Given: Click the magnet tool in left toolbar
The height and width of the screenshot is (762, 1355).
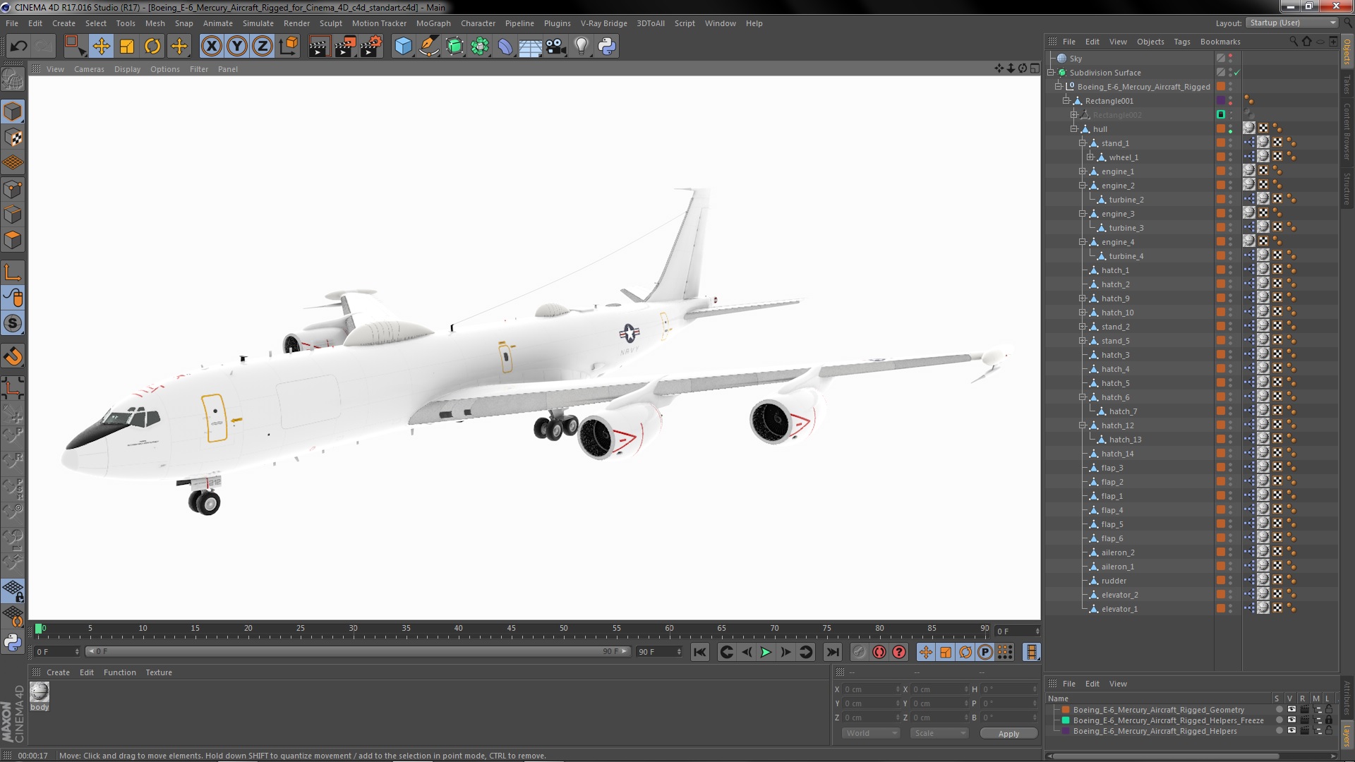Looking at the screenshot, I should pos(13,356).
